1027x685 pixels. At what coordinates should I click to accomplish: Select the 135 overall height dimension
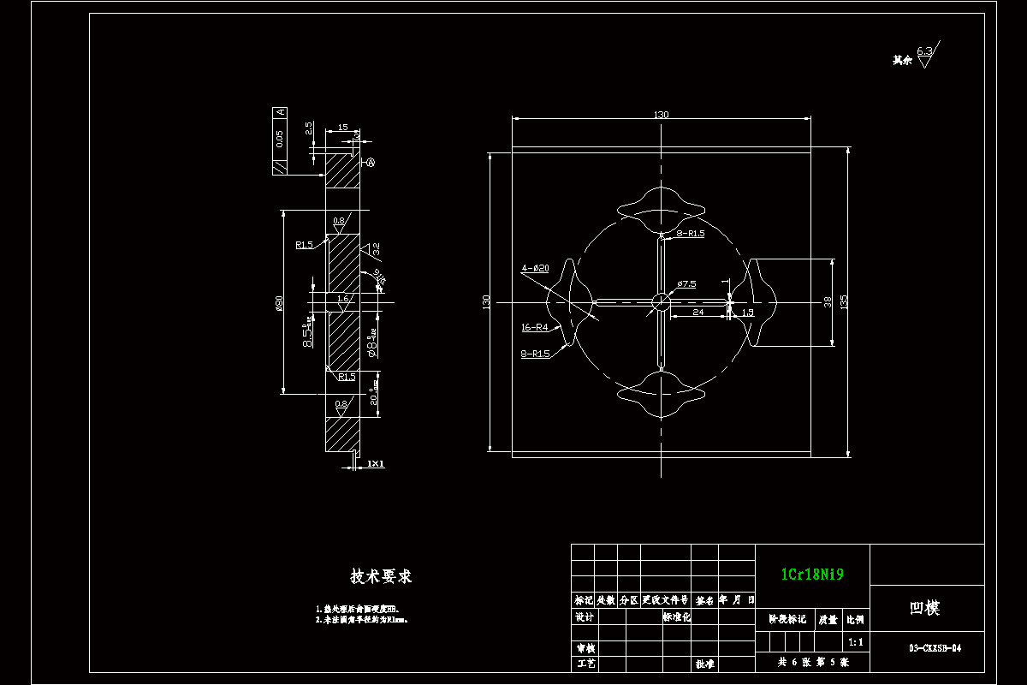pyautogui.click(x=844, y=302)
